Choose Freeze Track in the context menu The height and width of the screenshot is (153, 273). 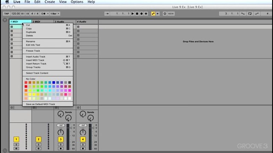click(x=48, y=51)
